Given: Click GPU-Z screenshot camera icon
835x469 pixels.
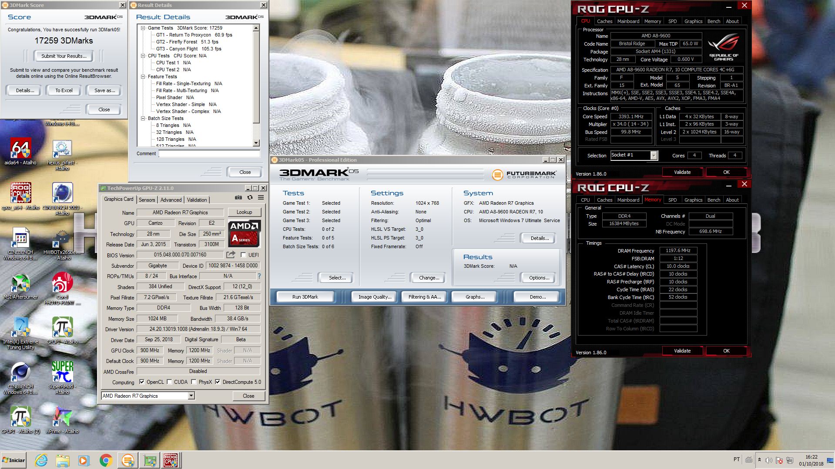Looking at the screenshot, I should pyautogui.click(x=238, y=197).
